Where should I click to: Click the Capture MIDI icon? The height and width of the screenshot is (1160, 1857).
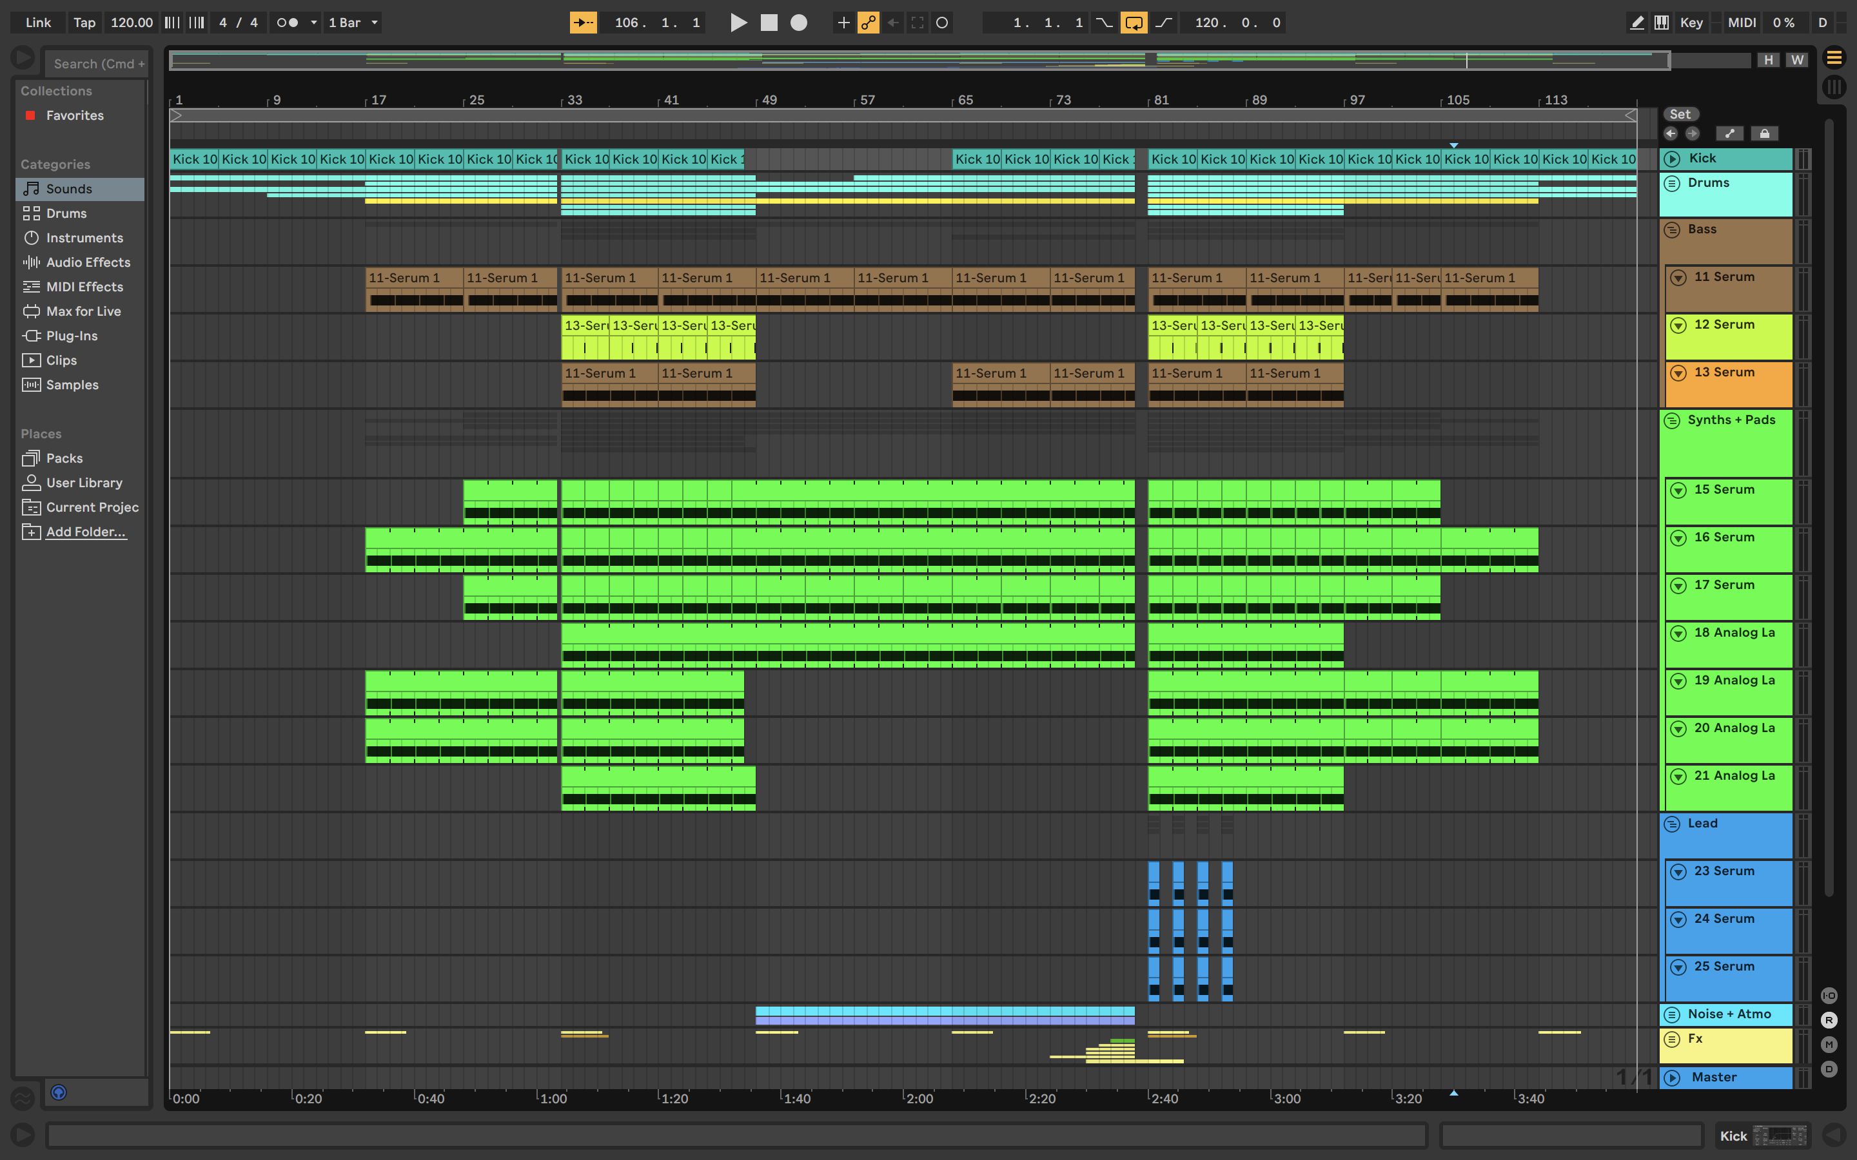[x=917, y=23]
